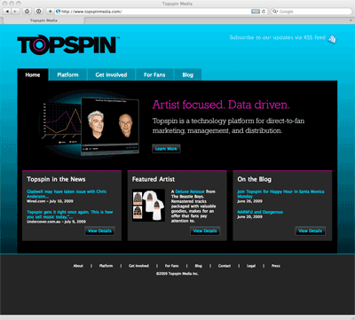Click the Featured Artist heading
355x320 pixels.
(x=154, y=179)
